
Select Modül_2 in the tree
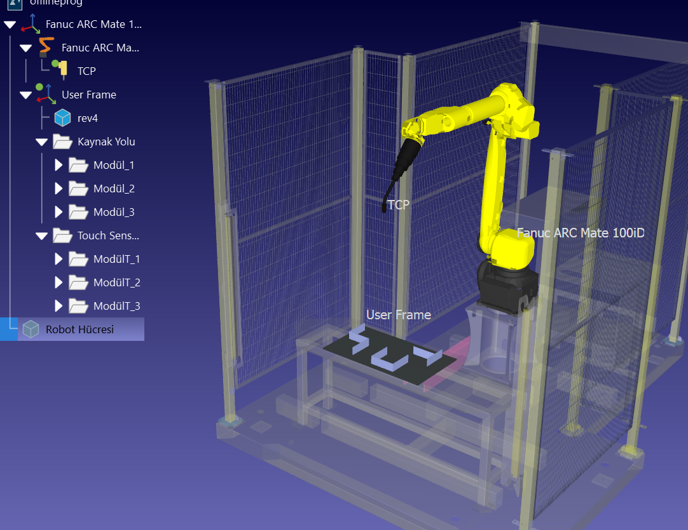click(x=114, y=189)
